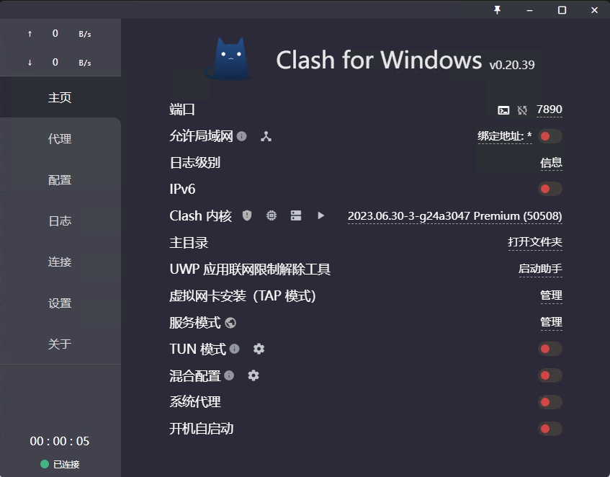The height and width of the screenshot is (477, 610).
Task: Turn on the 系统代理 switch
Action: pyautogui.click(x=550, y=402)
